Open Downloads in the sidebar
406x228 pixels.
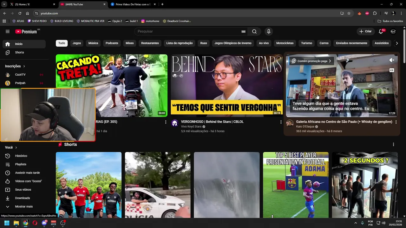24,198
